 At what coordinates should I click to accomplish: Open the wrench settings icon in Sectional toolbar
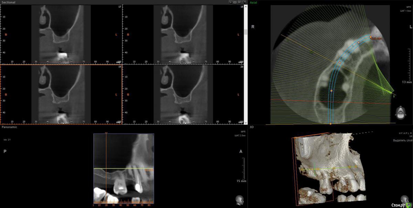point(244,2)
